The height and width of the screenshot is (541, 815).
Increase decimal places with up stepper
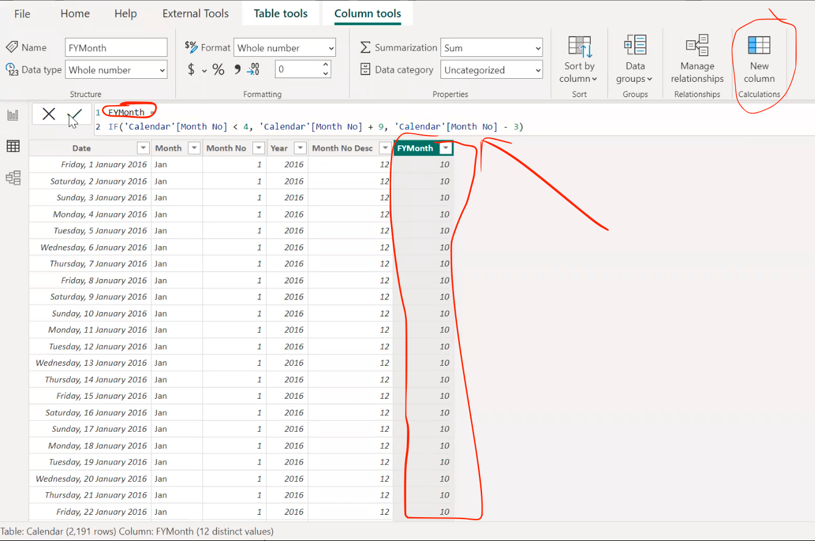(x=326, y=65)
